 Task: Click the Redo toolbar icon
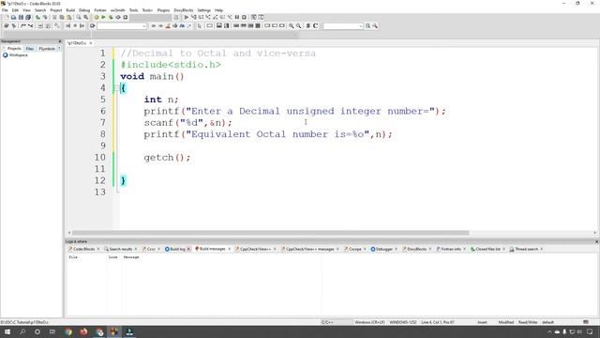click(x=45, y=17)
